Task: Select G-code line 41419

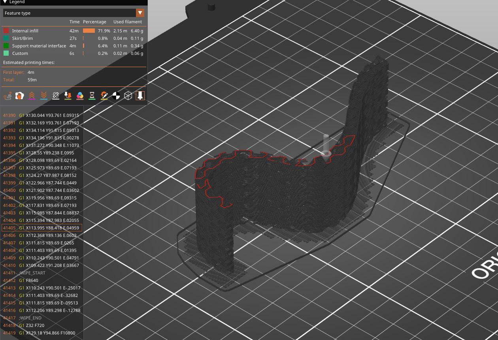Action: click(41, 333)
